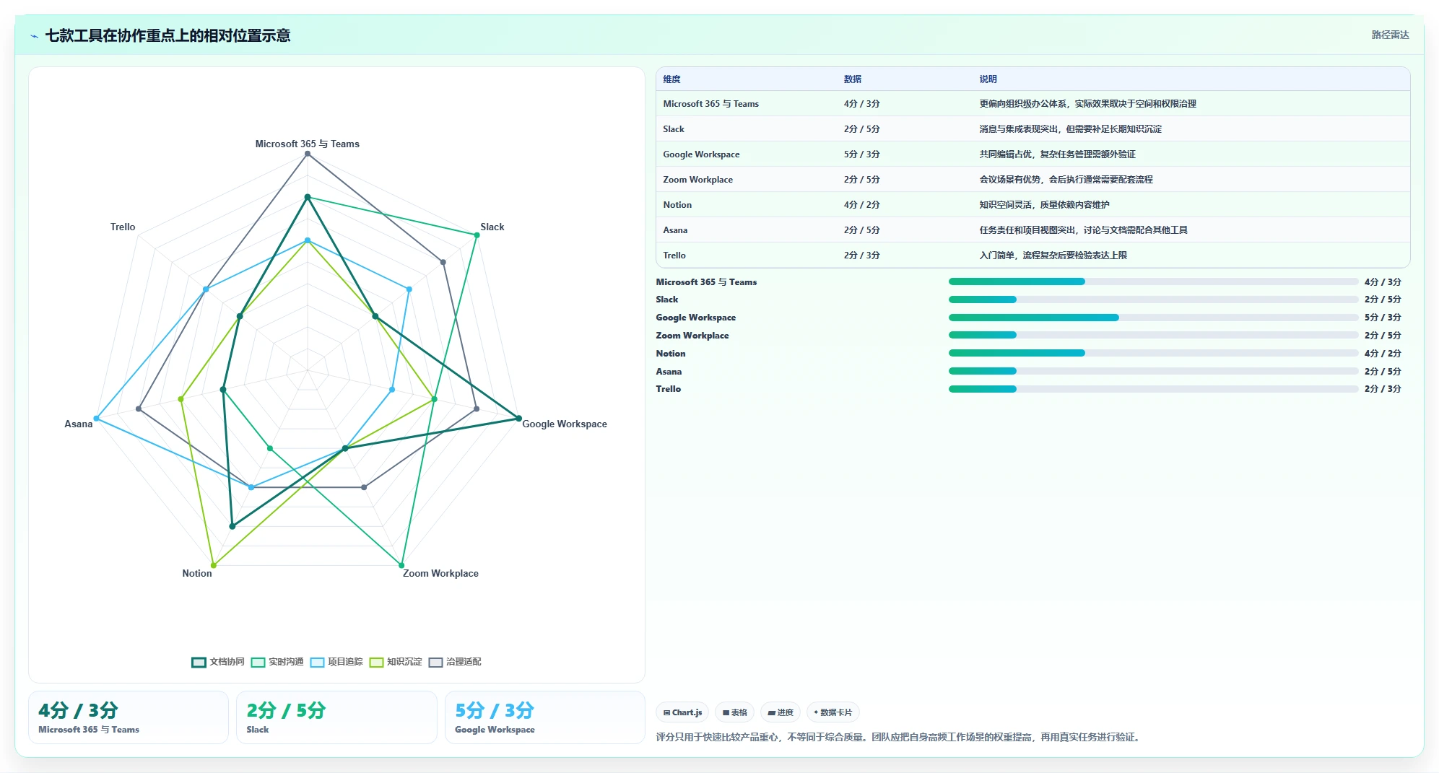The height and width of the screenshot is (773, 1439).
Task: Click the green data point at the Slack axis
Action: click(477, 235)
